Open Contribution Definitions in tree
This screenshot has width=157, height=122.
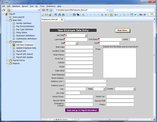[26, 39]
